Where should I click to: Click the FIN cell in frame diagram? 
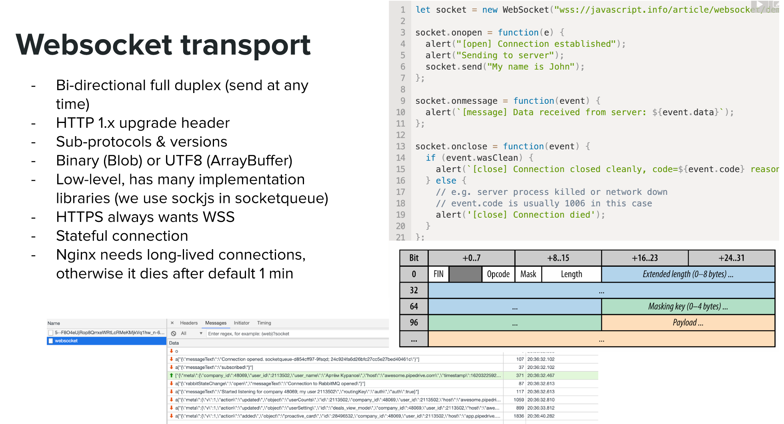pos(438,274)
